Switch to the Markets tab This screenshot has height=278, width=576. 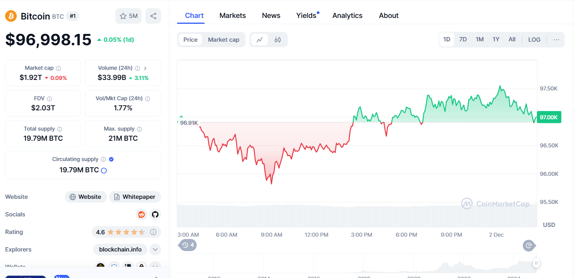pos(233,16)
